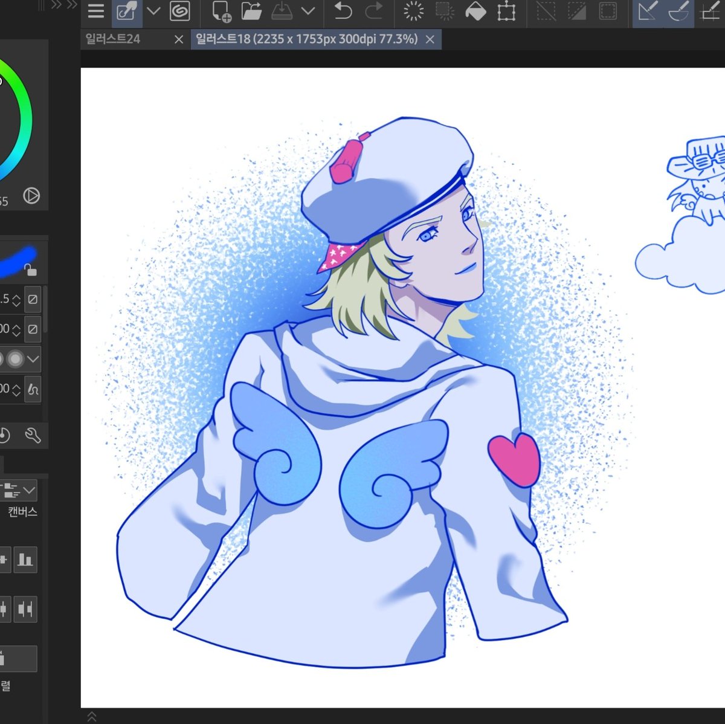Click the pink heart on the jacket sleeve
This screenshot has width=725, height=724.
coord(514,459)
